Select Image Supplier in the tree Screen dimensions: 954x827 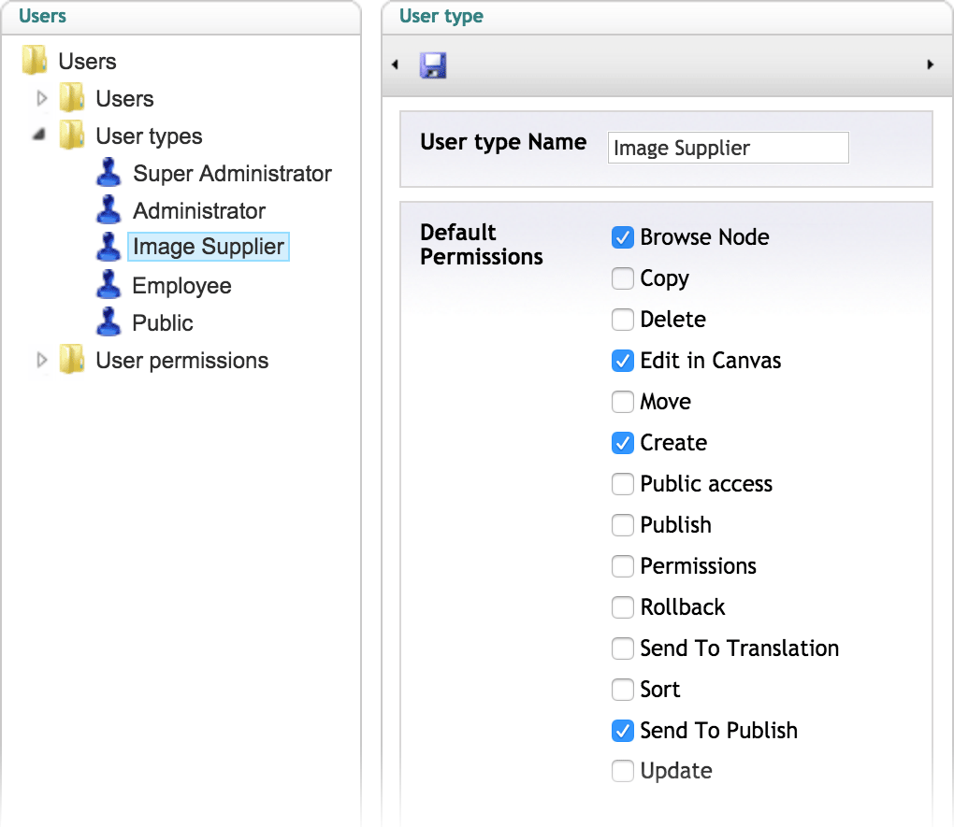pos(209,248)
